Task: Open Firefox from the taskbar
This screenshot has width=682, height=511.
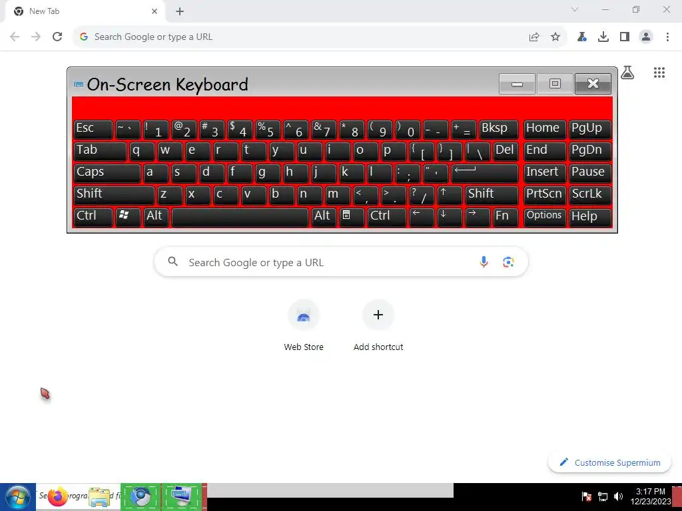Action: point(57,496)
